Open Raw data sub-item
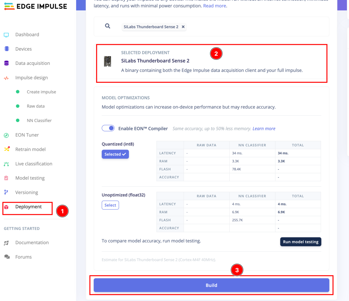 click(x=35, y=106)
